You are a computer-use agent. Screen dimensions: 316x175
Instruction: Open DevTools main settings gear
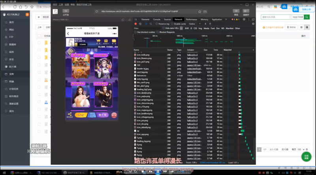coord(244,19)
